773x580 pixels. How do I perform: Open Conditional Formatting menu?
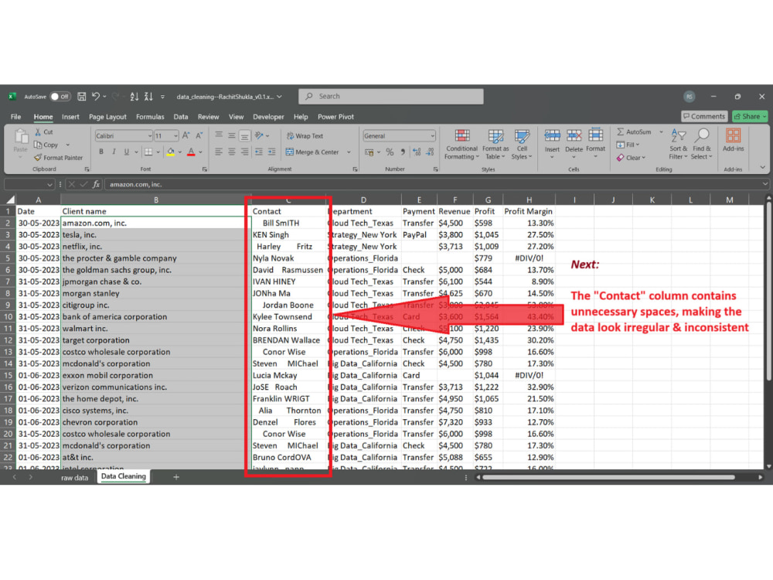tap(462, 144)
